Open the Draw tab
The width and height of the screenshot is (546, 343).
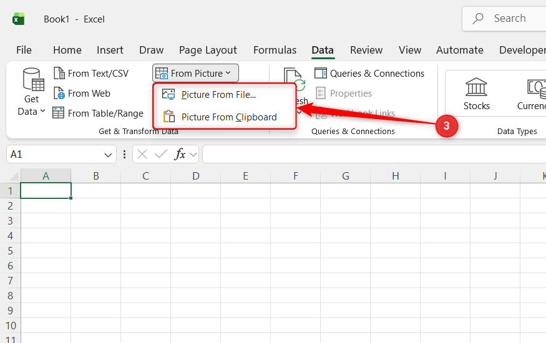pos(151,50)
